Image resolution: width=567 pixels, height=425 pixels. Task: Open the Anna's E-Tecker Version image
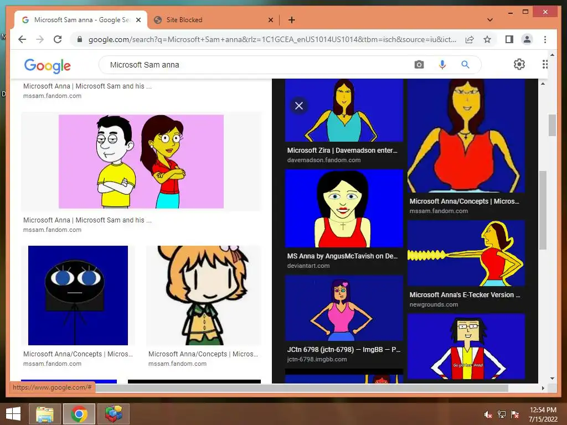(466, 253)
